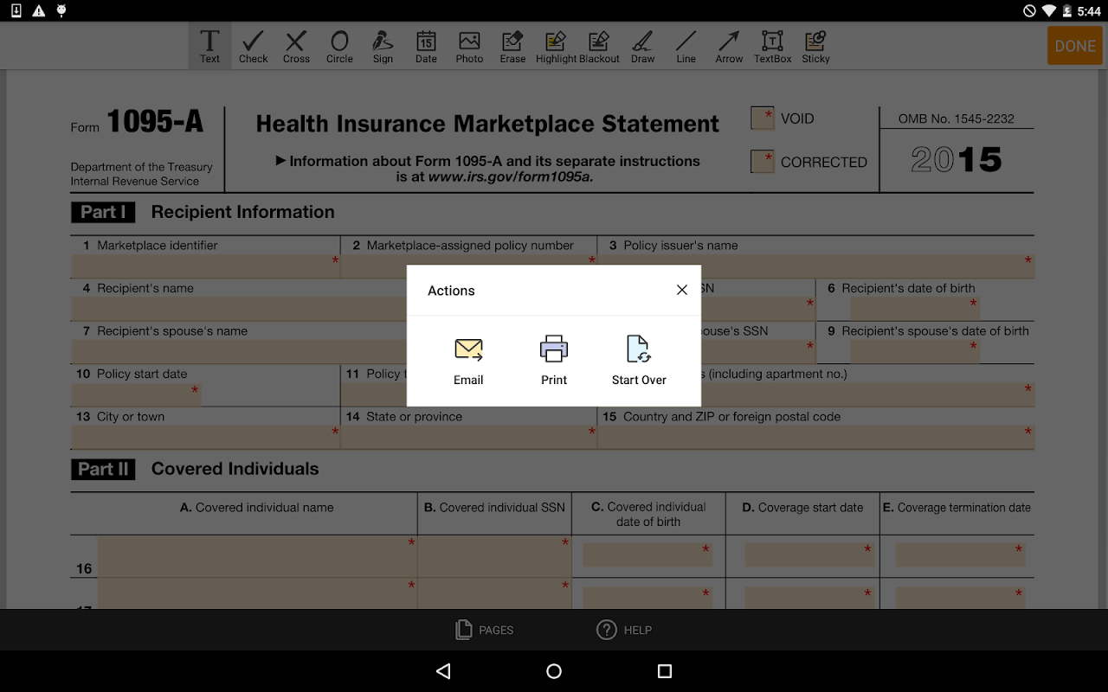The width and height of the screenshot is (1108, 692).
Task: Tap the Android Recent apps button
Action: point(665,671)
